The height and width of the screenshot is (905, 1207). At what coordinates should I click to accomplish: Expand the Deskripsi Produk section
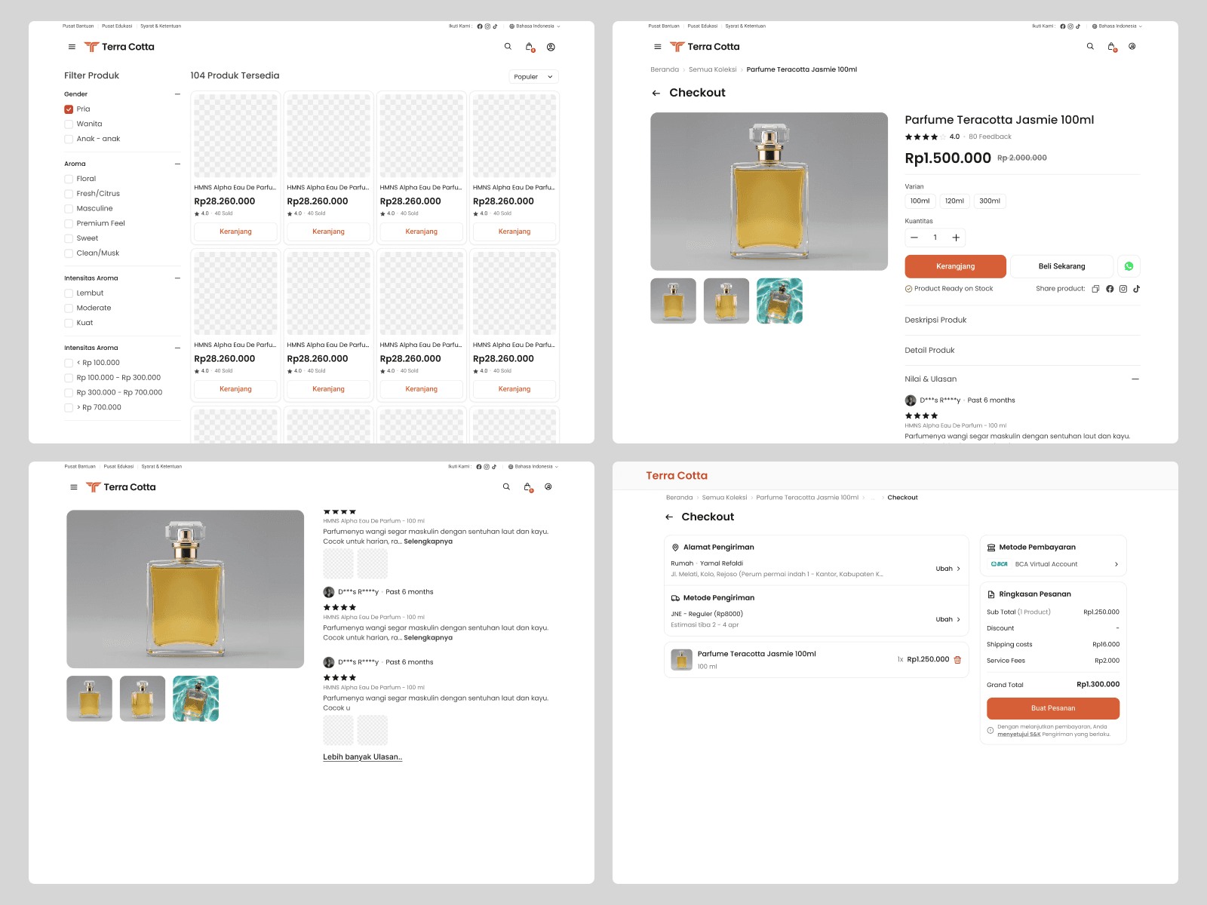(x=1022, y=320)
